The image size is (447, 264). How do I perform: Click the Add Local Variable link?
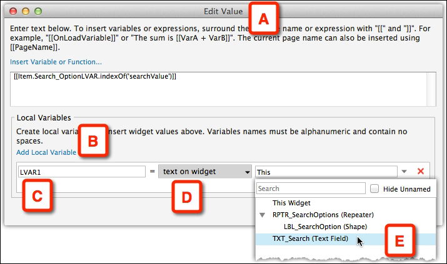46,152
